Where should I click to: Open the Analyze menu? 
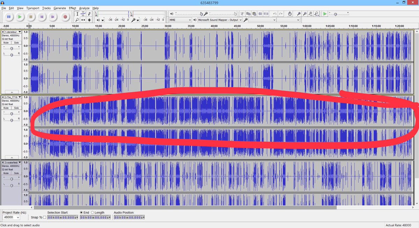click(x=84, y=8)
